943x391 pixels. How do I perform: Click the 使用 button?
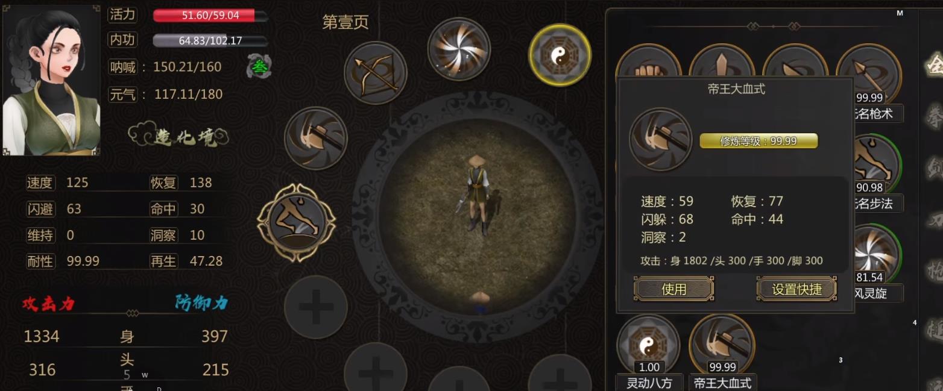673,289
